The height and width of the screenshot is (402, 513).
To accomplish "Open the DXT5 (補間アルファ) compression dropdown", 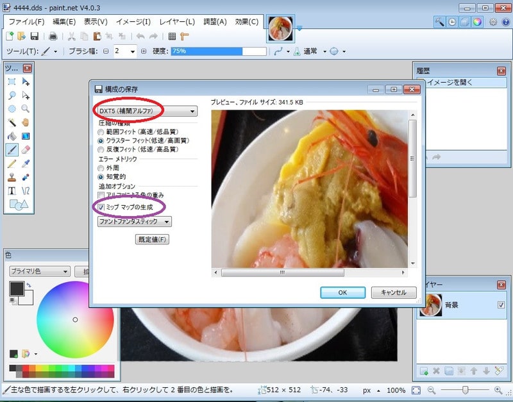I will [190, 110].
